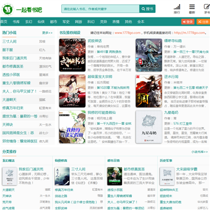Screen dimensions: 210x210
Task: Open the last hot novel, 邪帝缠身
Action: click(20, 141)
